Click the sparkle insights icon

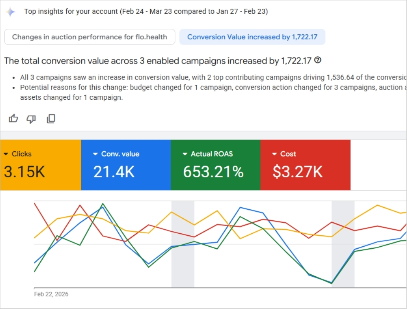click(11, 12)
